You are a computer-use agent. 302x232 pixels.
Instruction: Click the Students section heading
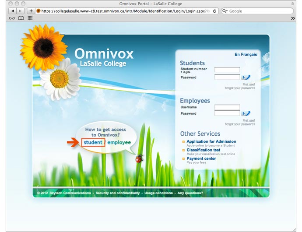[192, 63]
